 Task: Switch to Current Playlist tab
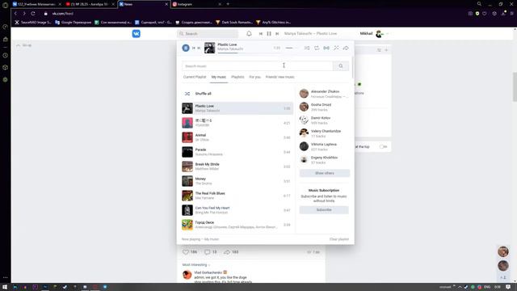[x=195, y=77]
